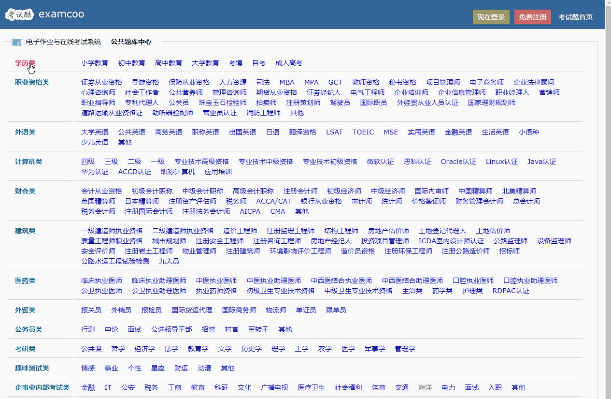The width and height of the screenshot is (611, 399).
Task: Click the right-side page scrollbar
Action: click(608, 193)
